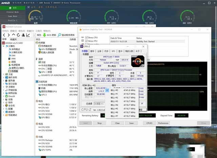This screenshot has height=158, width=217.
Task: Open the processor selection dropdown in CPU-Z
Action: [x=99, y=104]
